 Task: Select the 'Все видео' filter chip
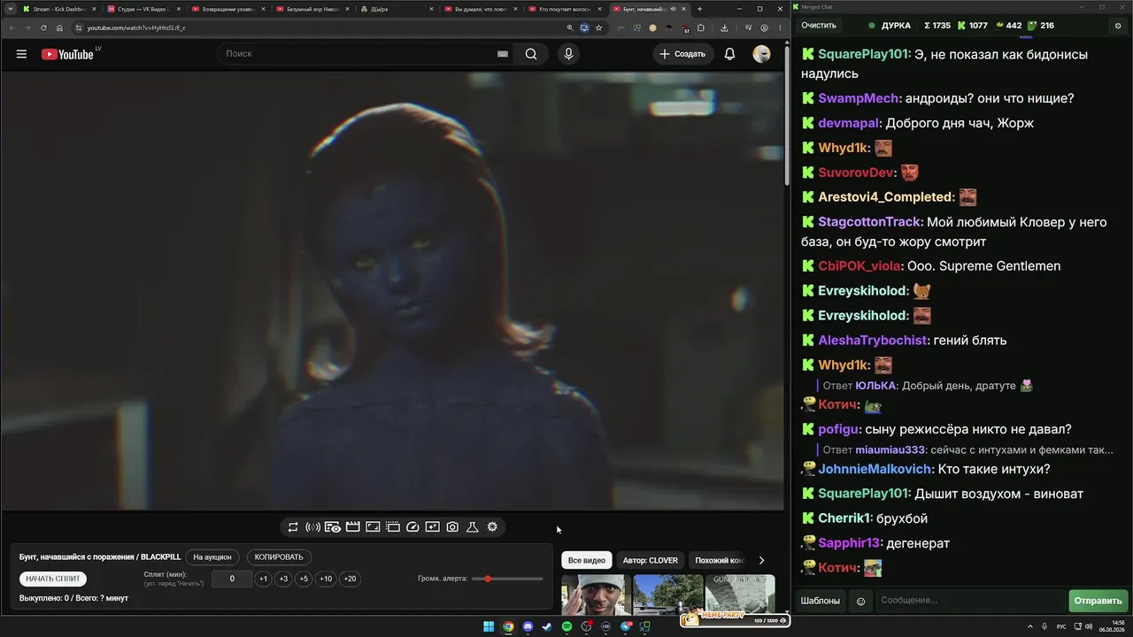(587, 561)
